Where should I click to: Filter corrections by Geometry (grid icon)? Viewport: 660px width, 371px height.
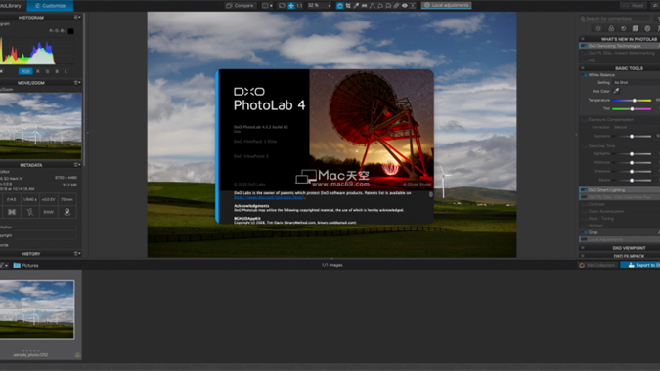[636, 28]
